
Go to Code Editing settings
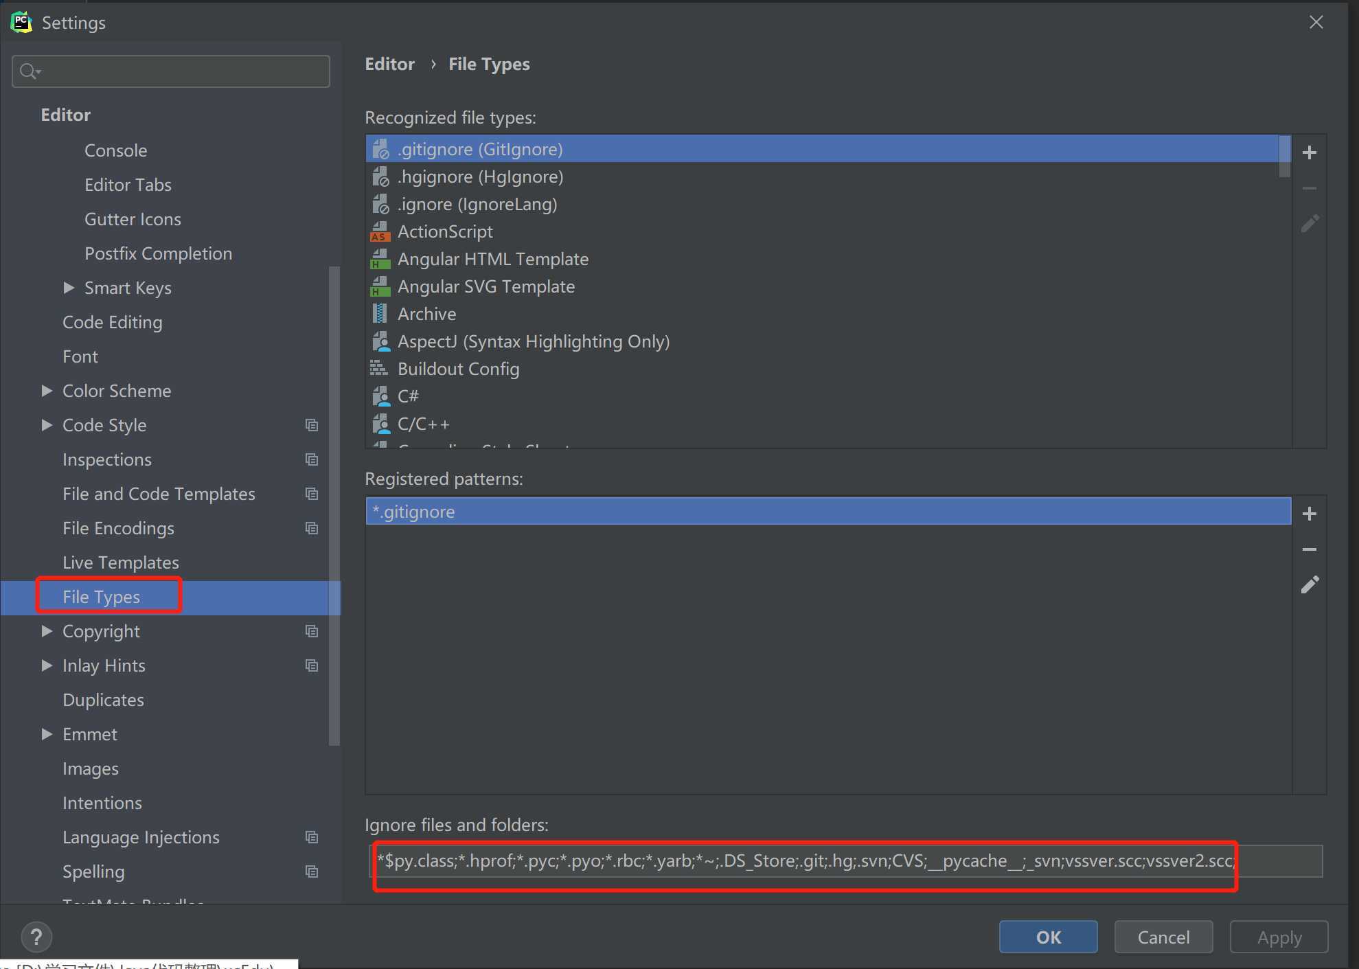113,322
